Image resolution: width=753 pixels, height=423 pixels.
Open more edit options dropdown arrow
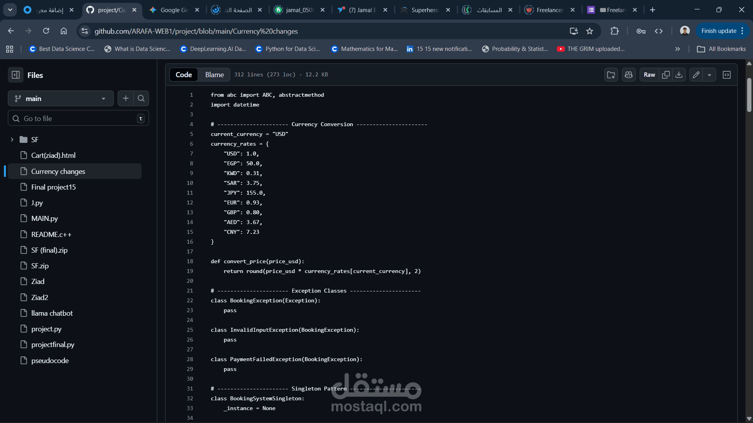(x=709, y=75)
